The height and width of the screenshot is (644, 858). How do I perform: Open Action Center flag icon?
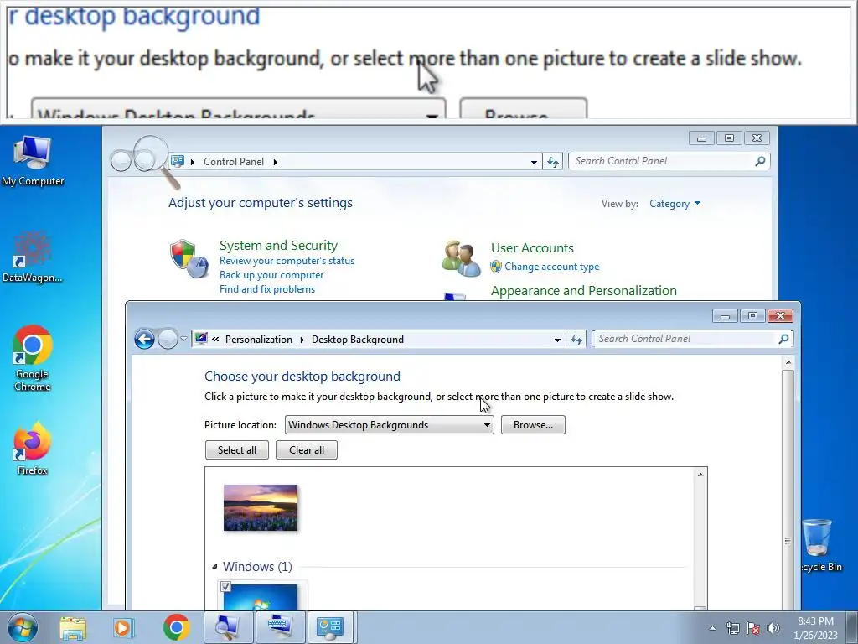tap(753, 628)
